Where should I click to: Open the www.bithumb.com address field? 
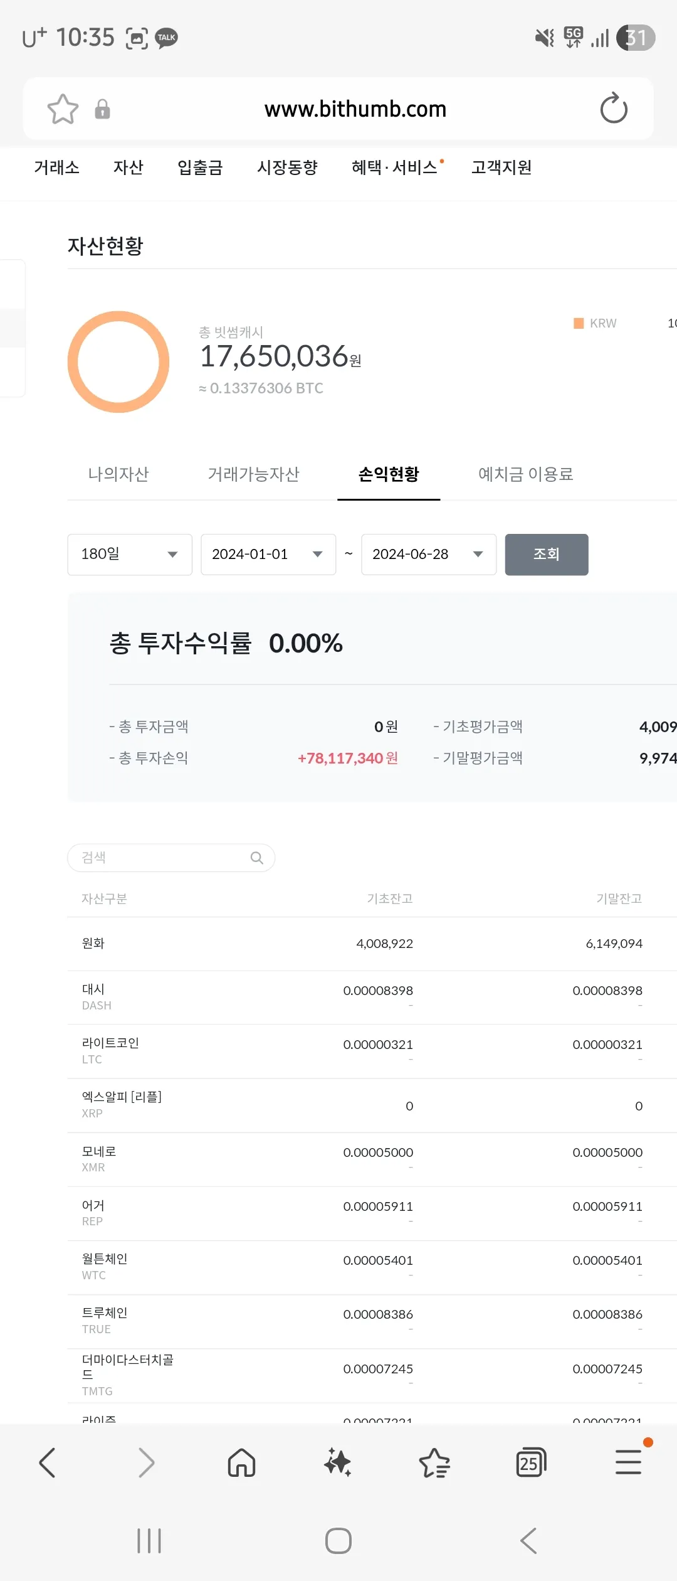[x=355, y=109]
